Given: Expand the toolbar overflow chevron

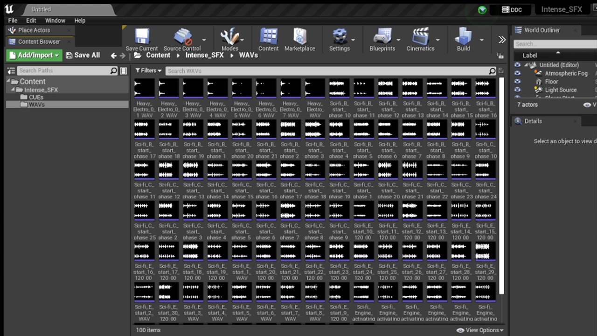Looking at the screenshot, I should click(x=501, y=40).
